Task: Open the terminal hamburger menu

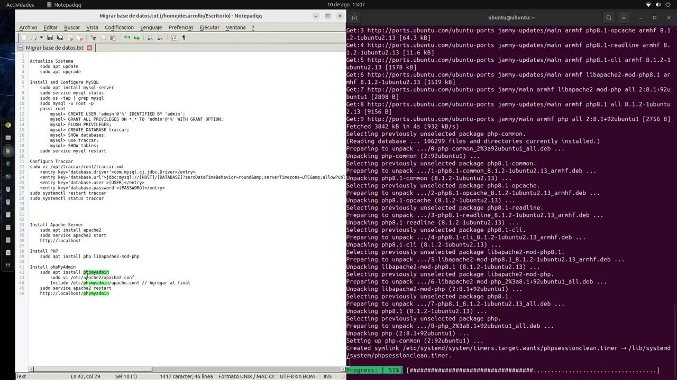Action: click(624, 17)
